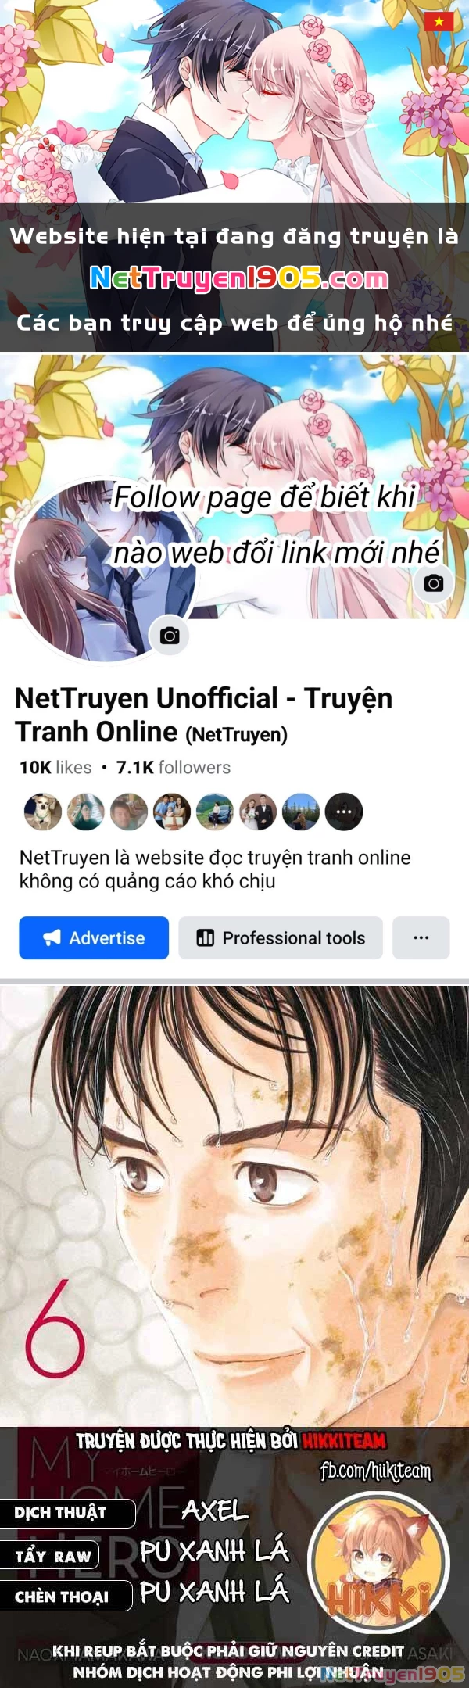This screenshot has height=1688, width=469.
Task: Click the fb.com/hikkiteam link
Action: 375,1471
